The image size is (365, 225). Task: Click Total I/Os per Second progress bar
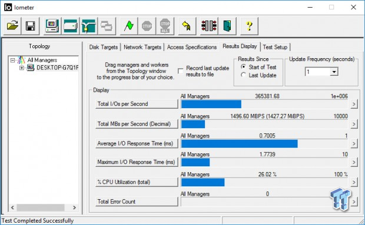[x=264, y=104]
